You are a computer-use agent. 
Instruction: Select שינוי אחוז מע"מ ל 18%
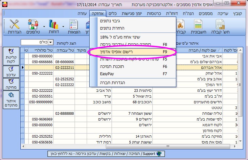(133, 37)
